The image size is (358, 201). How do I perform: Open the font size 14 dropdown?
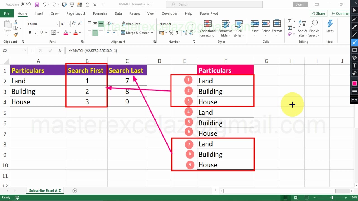click(69, 24)
